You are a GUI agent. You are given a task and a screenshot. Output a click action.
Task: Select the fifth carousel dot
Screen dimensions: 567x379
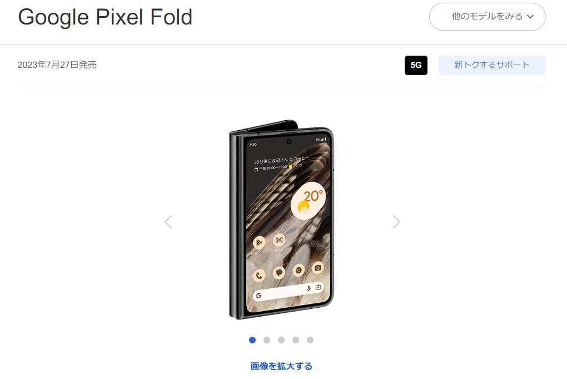click(x=310, y=340)
